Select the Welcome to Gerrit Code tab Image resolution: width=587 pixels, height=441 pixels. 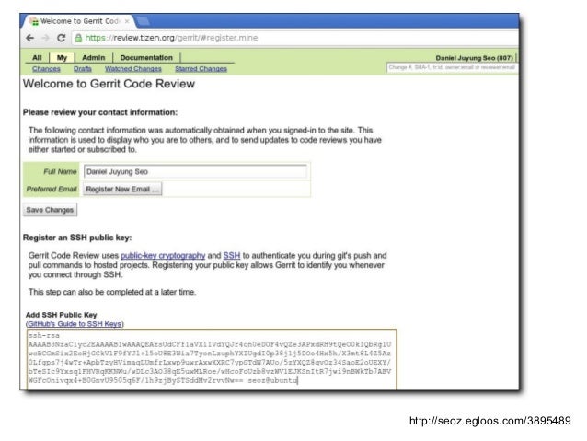(78, 21)
